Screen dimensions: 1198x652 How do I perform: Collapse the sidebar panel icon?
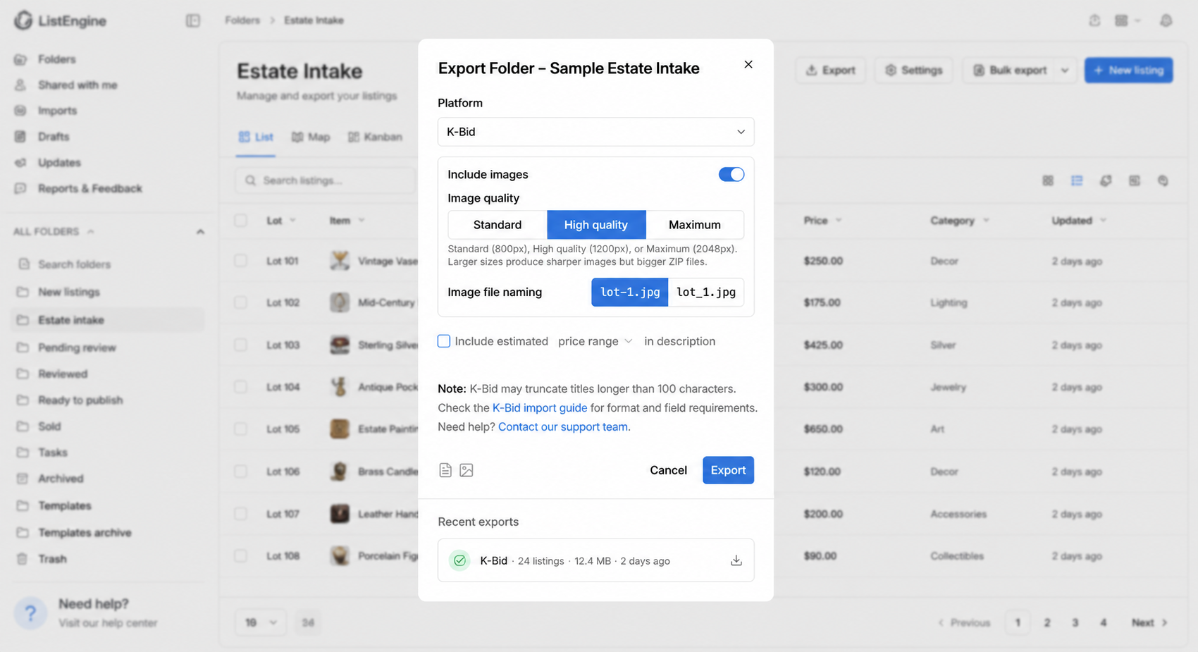tap(192, 20)
